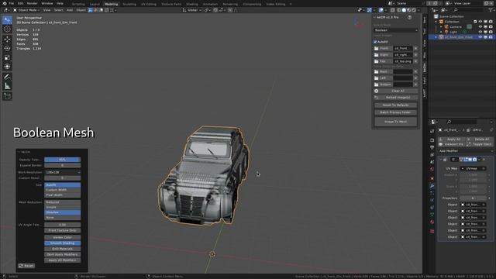Open the Boolean mode dropdown in Im2M panel
The image size is (496, 279).
point(396,30)
